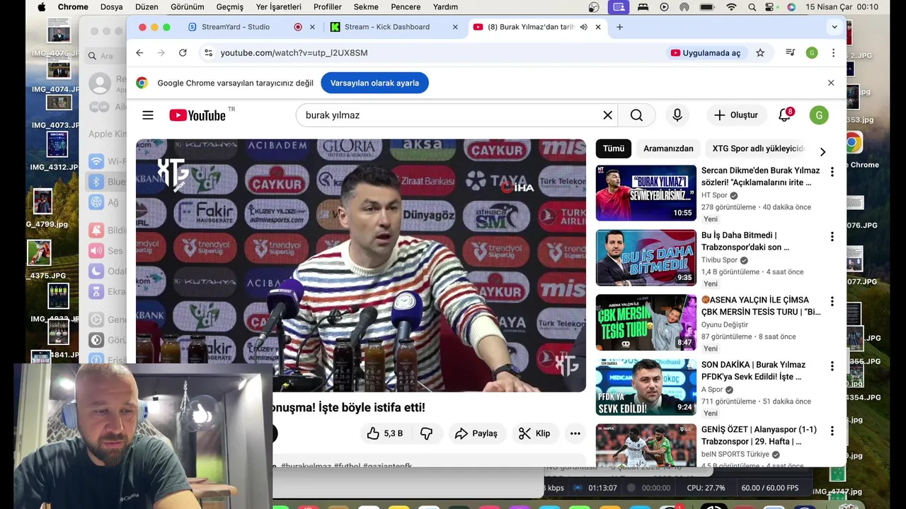Open Tivibu Spor channel name
906x509 pixels.
pos(719,260)
